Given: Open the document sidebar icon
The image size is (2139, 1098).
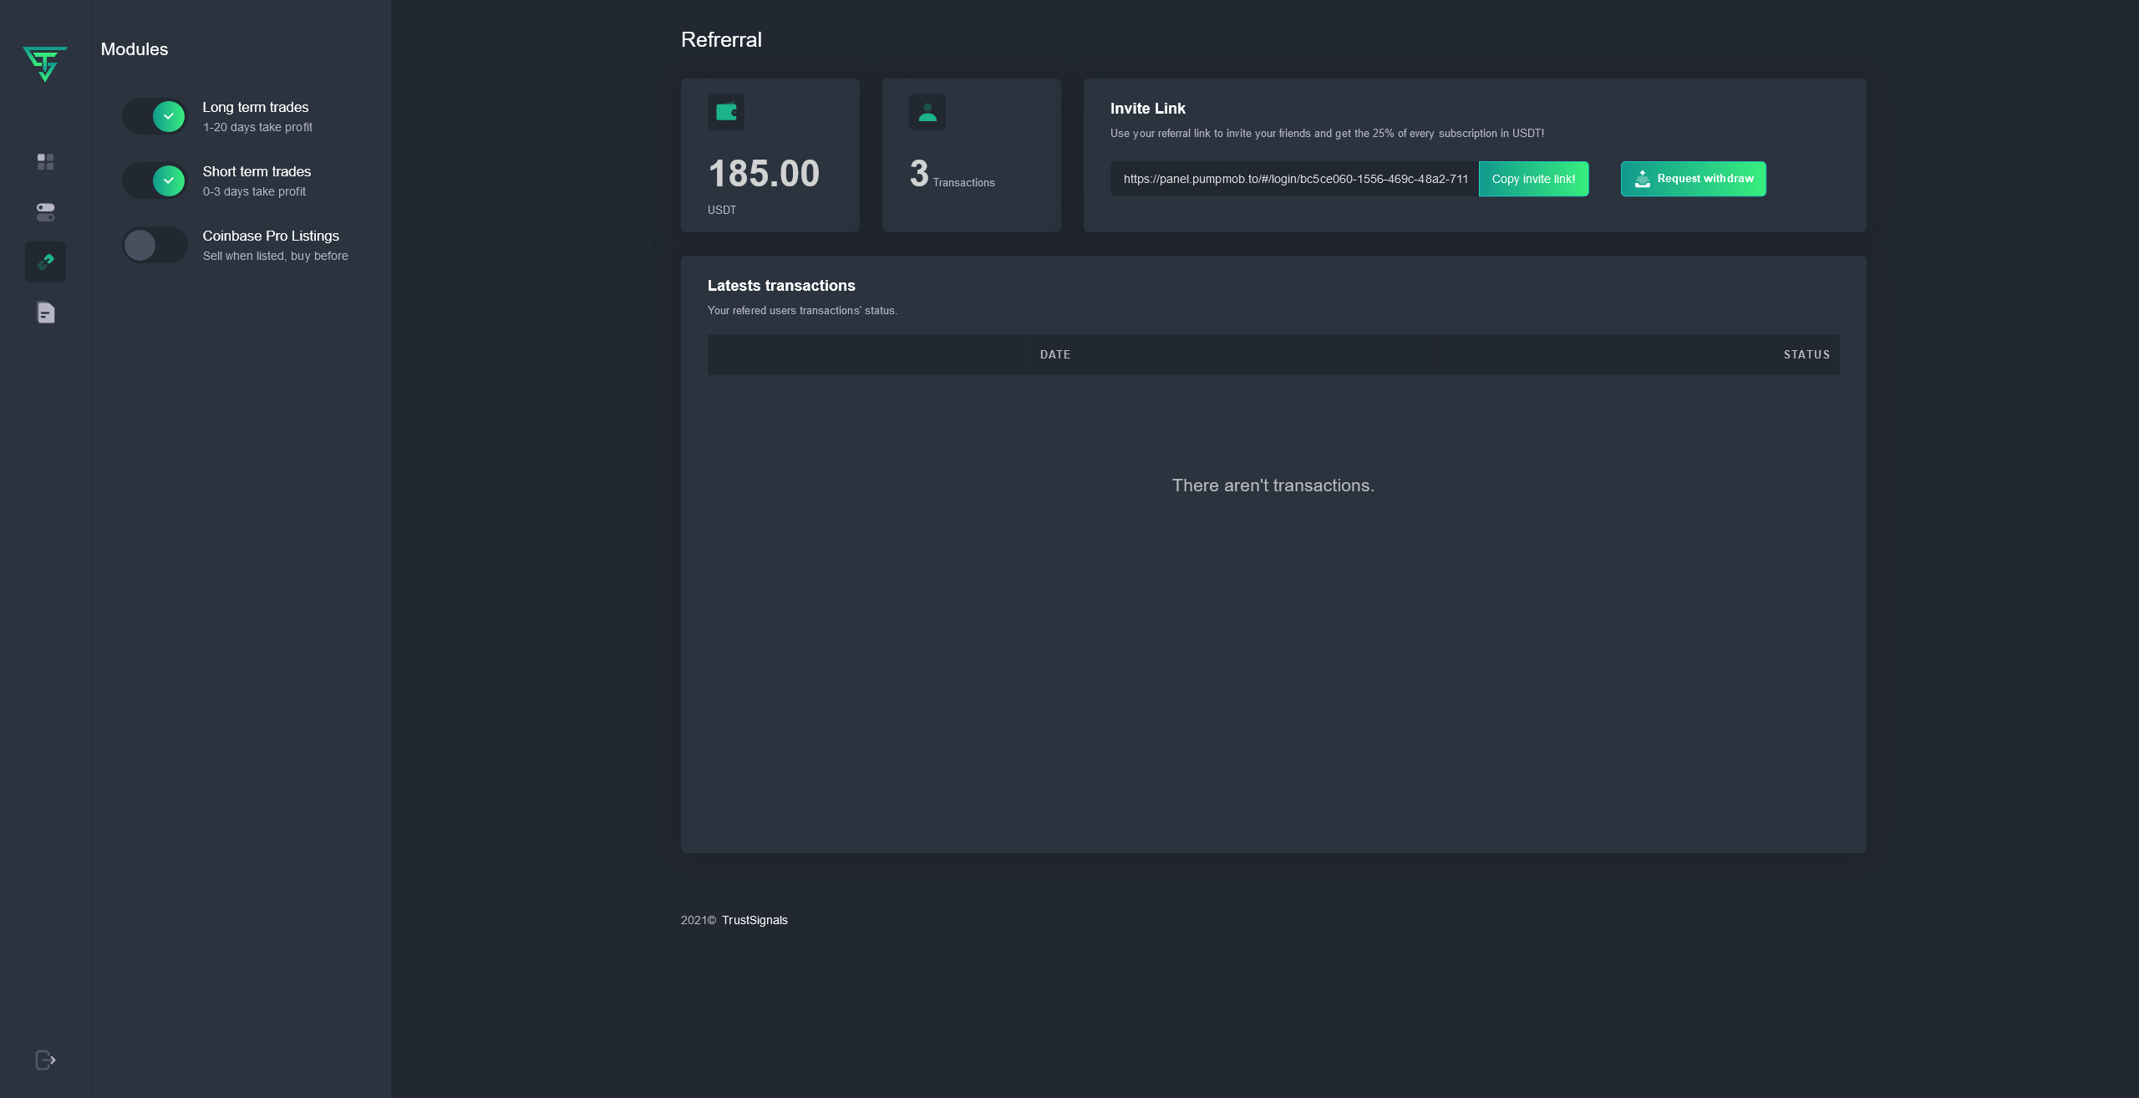Looking at the screenshot, I should click(x=46, y=313).
